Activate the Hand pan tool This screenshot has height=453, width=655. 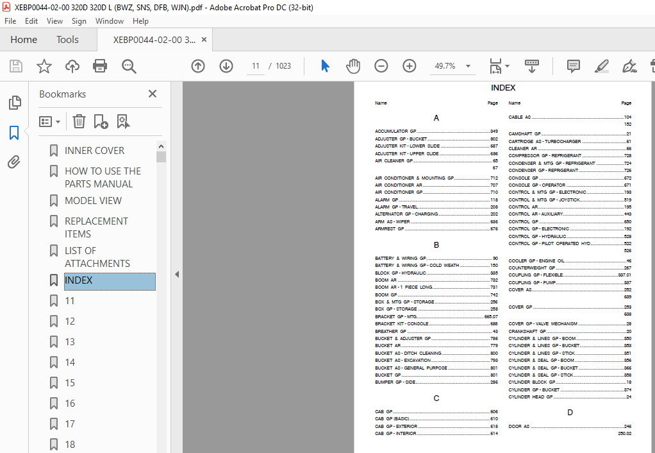(353, 66)
